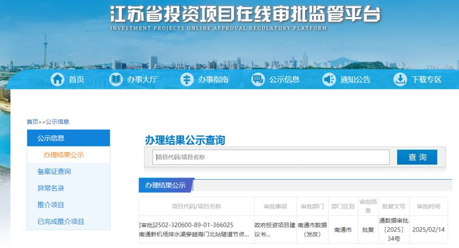Viewport: 459px width, 248px height.
Task: Click the megaphone icon for 通知公告
Action: coord(329,79)
